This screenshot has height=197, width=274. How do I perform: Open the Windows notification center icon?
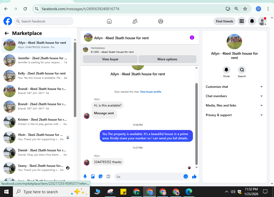tap(265, 192)
